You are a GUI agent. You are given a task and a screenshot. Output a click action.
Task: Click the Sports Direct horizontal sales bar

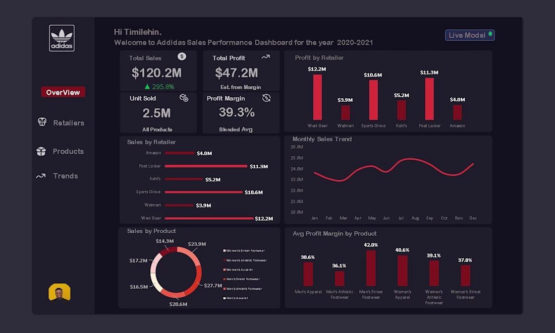pyautogui.click(x=203, y=192)
